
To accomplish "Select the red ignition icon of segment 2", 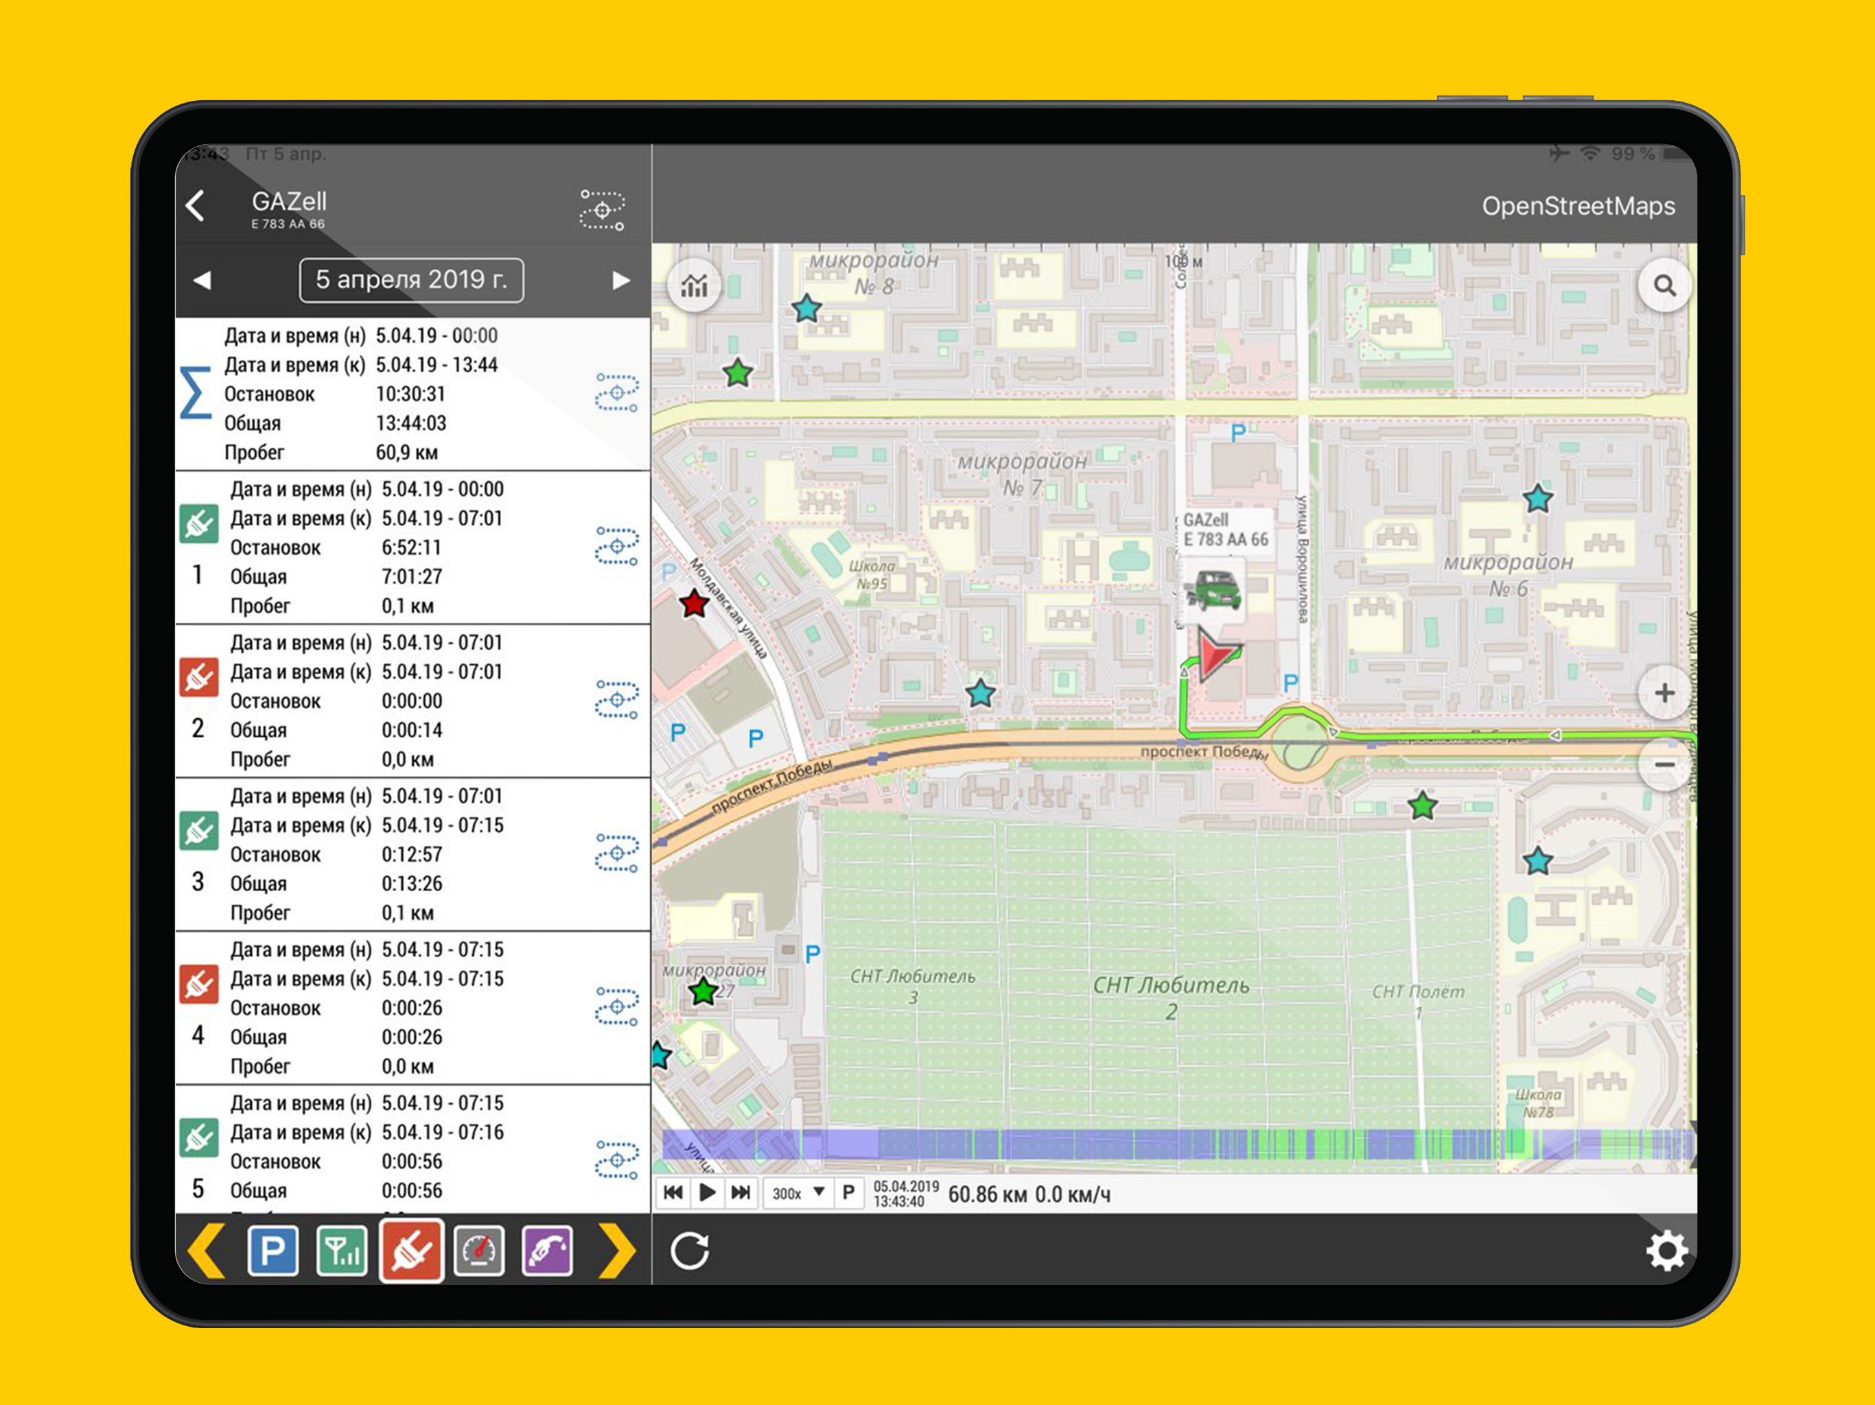I will pos(198,678).
